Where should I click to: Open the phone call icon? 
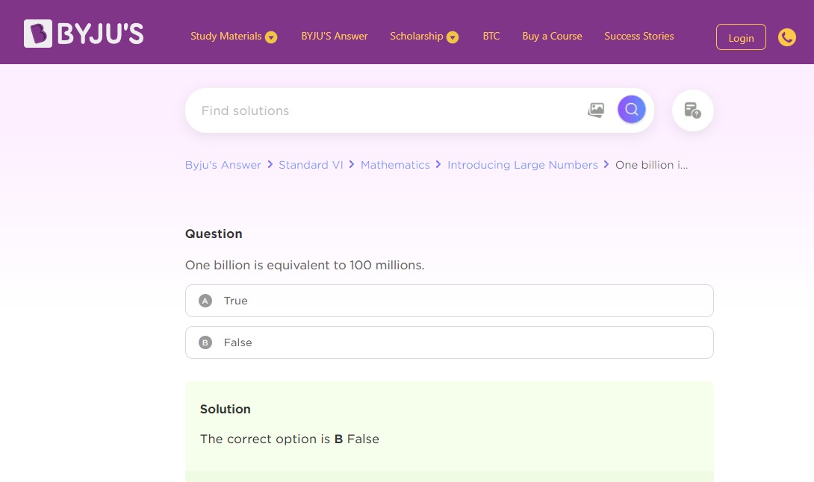click(x=786, y=37)
